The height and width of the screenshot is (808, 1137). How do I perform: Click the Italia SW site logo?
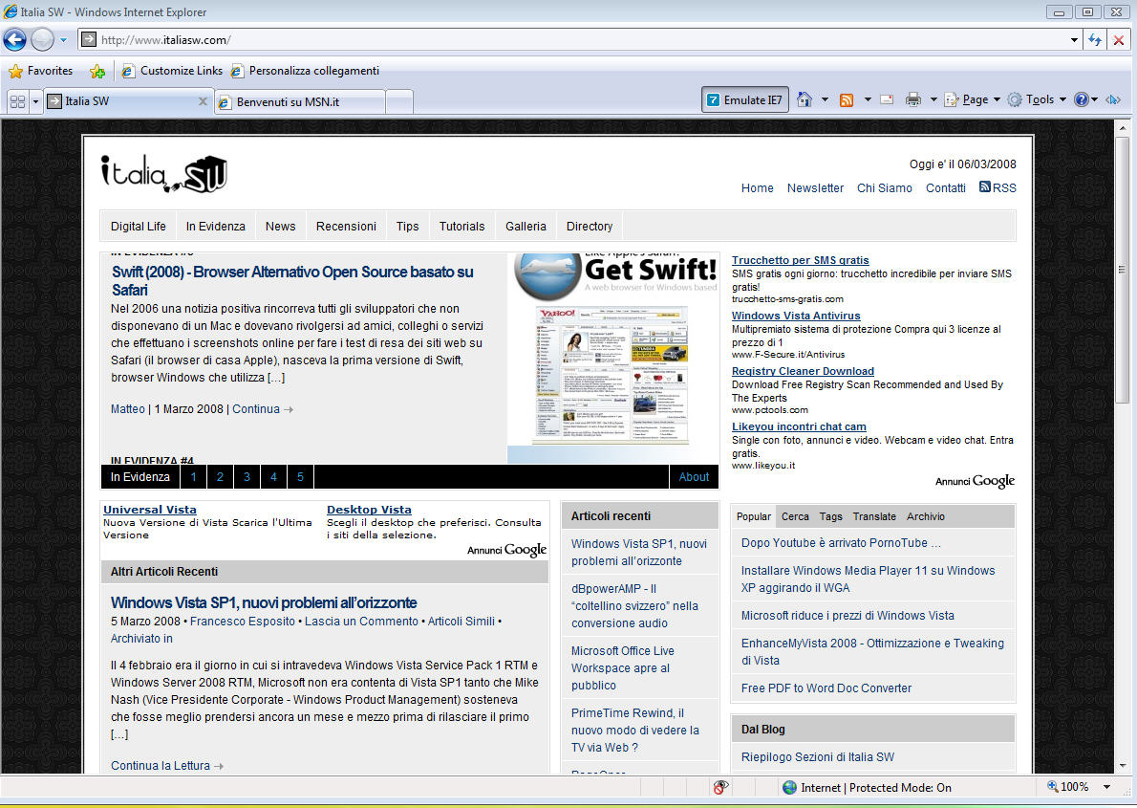coord(164,174)
